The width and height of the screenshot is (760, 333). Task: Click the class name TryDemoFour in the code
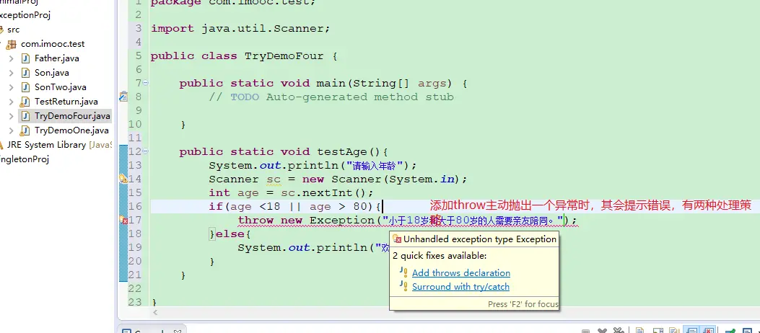click(x=284, y=56)
